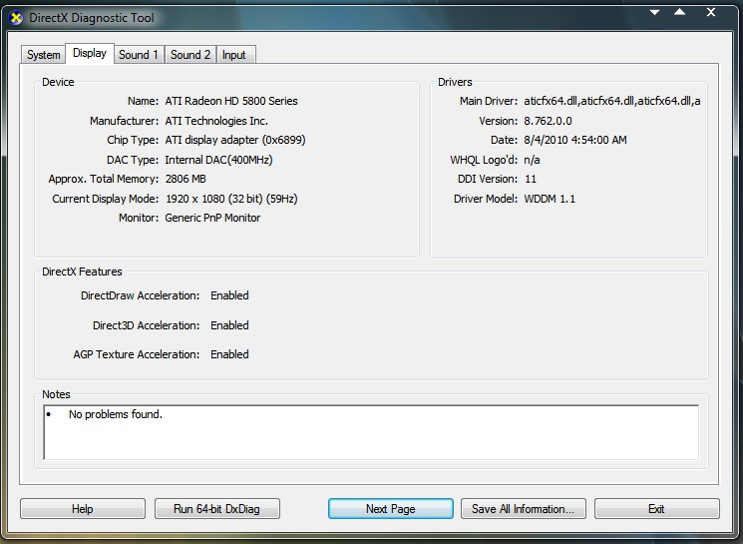743x544 pixels.
Task: Click driver date '8/4/2010 4:54:00 AM'
Action: tap(574, 140)
